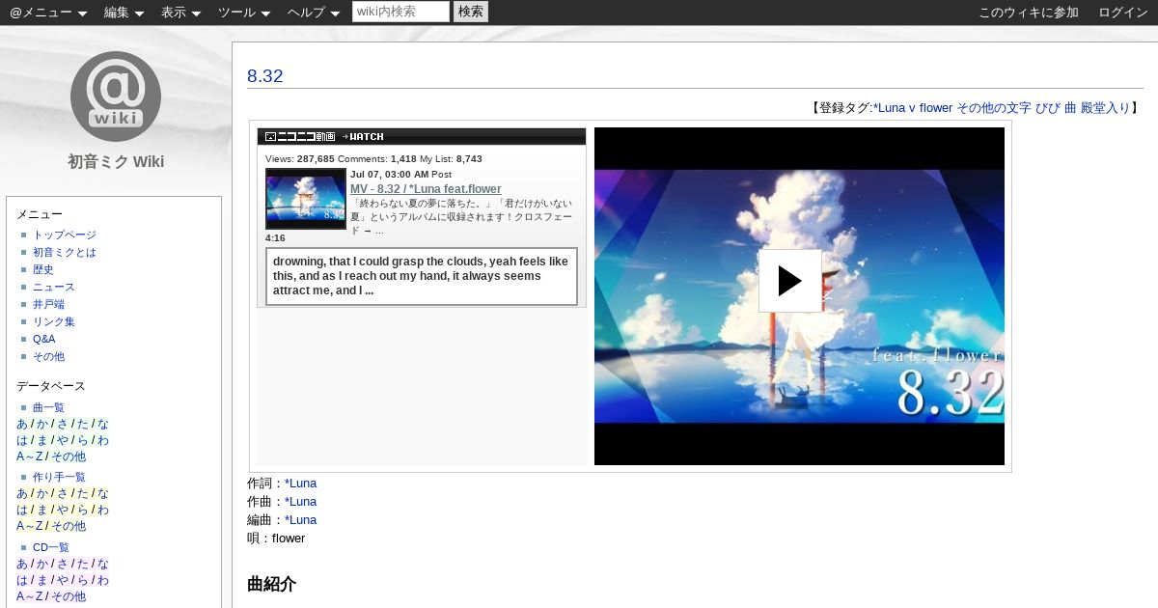1158x608 pixels.
Task: Select な index under 作り手一覧
Action: [103, 493]
